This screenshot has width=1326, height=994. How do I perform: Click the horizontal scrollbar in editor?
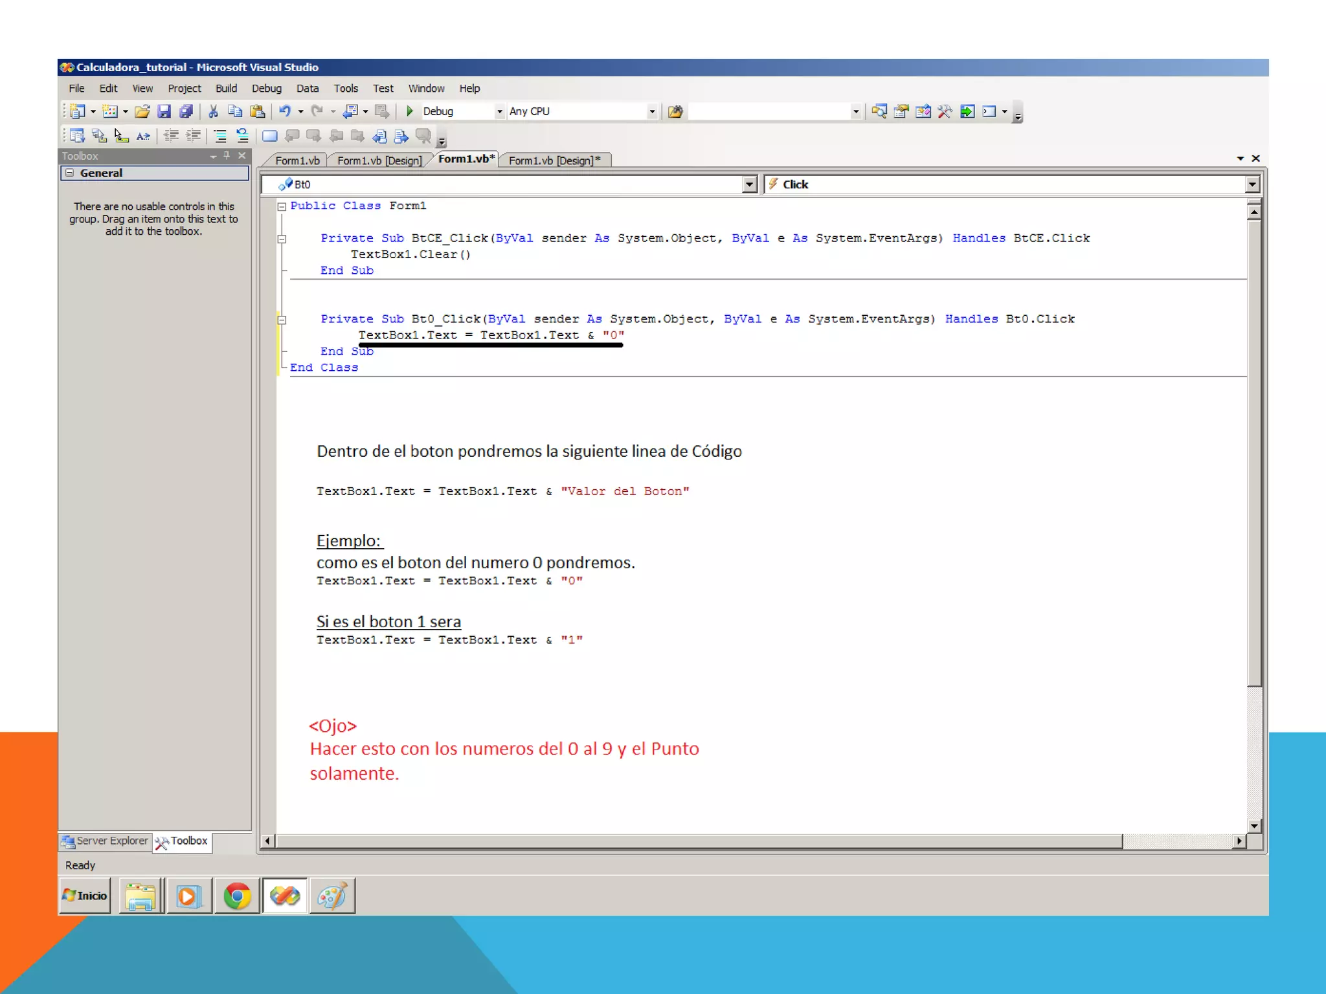[699, 841]
